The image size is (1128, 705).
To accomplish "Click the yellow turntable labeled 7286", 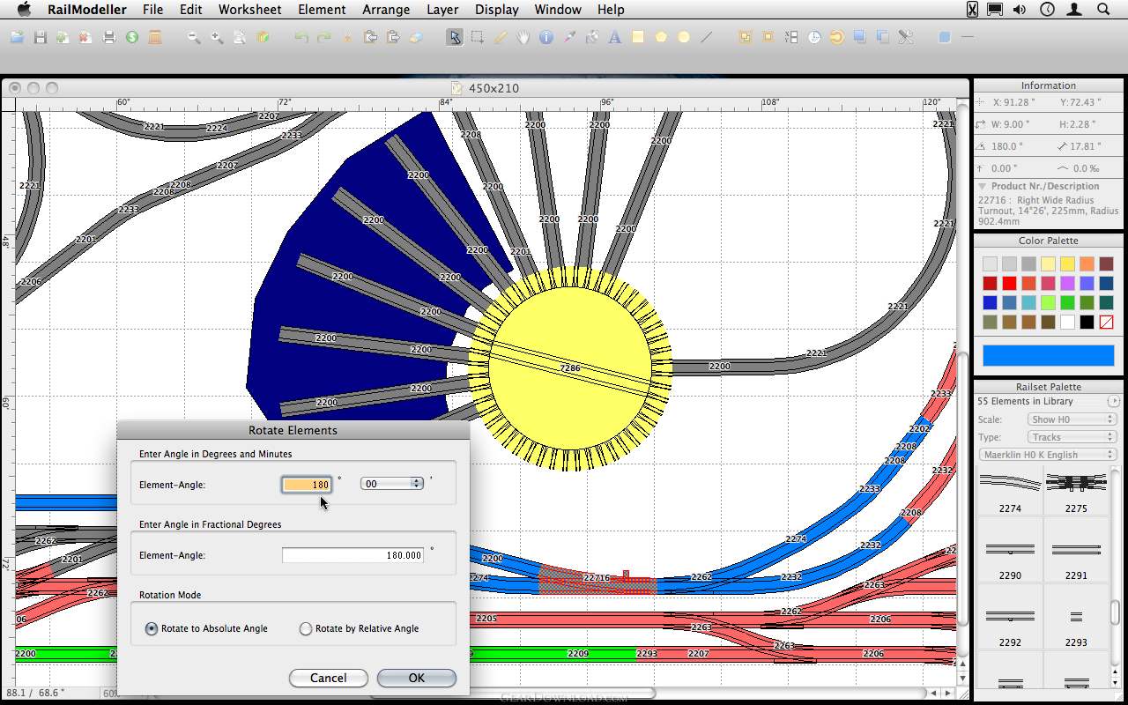I will click(x=570, y=367).
